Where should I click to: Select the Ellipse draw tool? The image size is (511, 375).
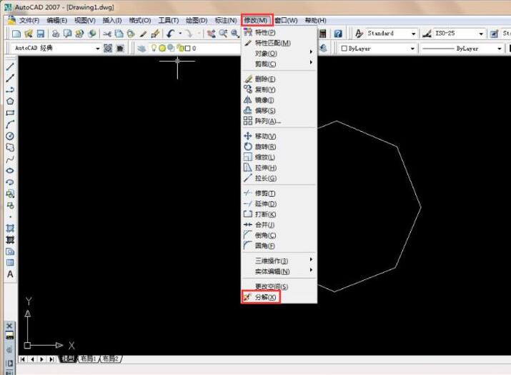10,171
